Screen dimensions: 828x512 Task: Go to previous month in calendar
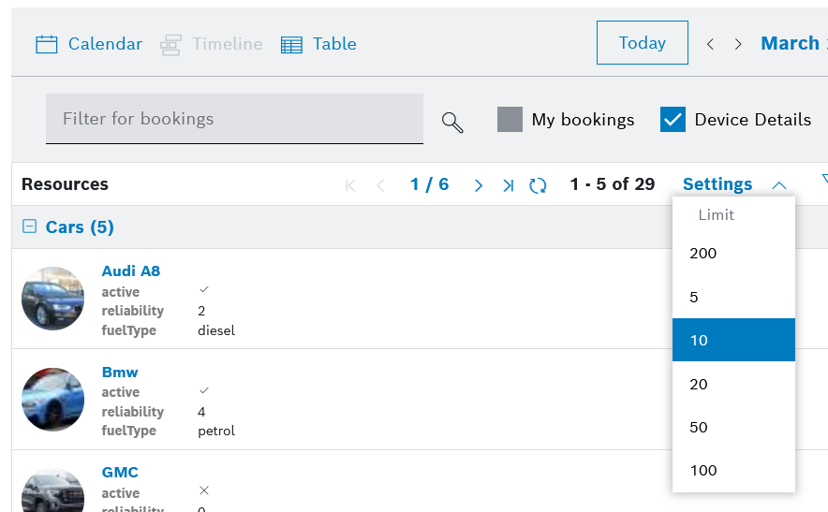(x=710, y=44)
